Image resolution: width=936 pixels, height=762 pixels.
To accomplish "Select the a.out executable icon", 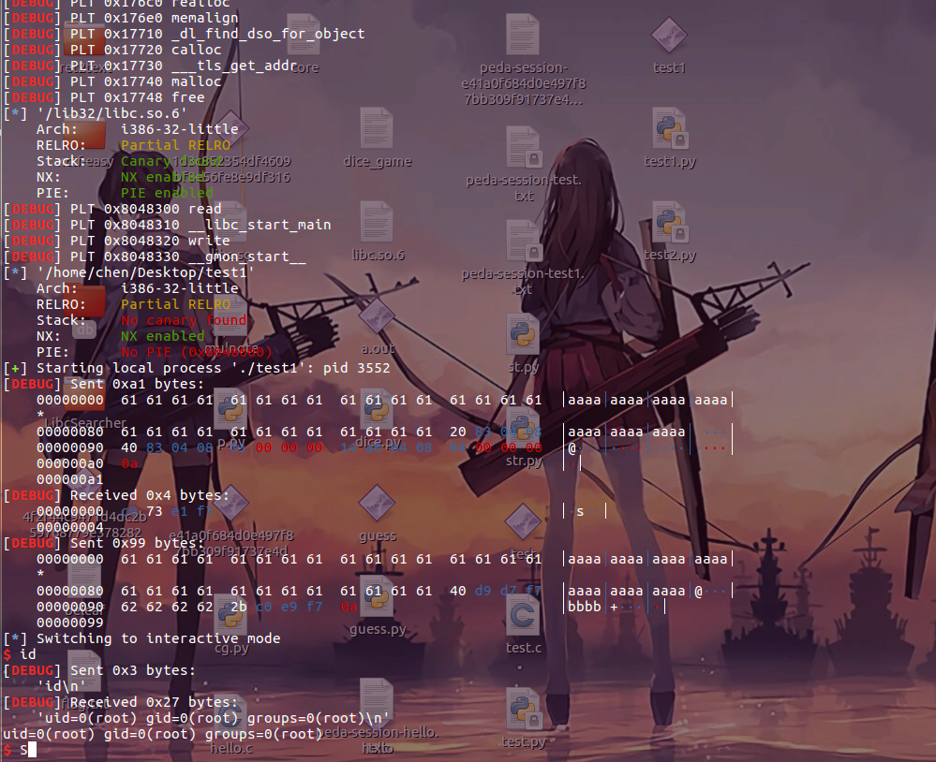I will coord(377,316).
